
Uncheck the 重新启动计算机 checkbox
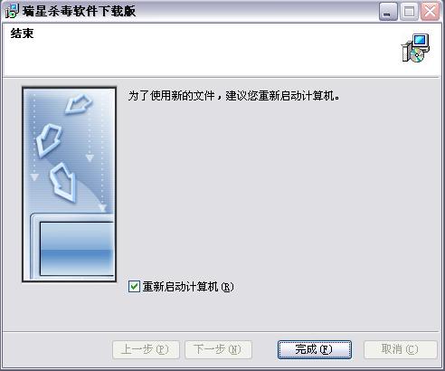pos(134,286)
